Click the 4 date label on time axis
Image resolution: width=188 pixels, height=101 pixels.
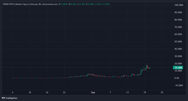[12, 92]
